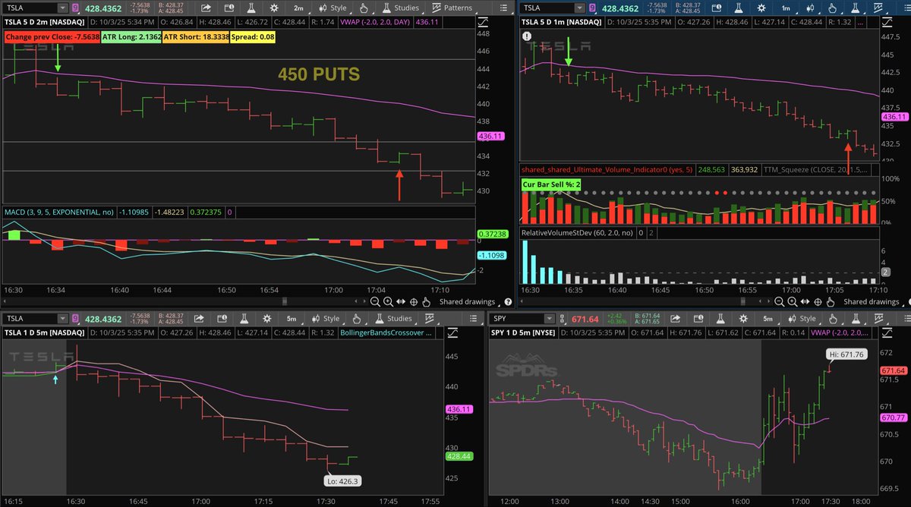This screenshot has width=911, height=507.
Task: Click Change prev Close: -7.5638 label
Action: (53, 36)
